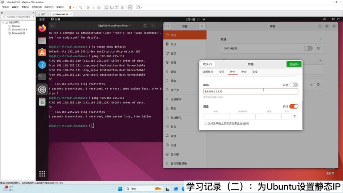This screenshot has height=193, width=343.
Task: Open the stretch view dropdown arrow
Action: tap(142, 7)
